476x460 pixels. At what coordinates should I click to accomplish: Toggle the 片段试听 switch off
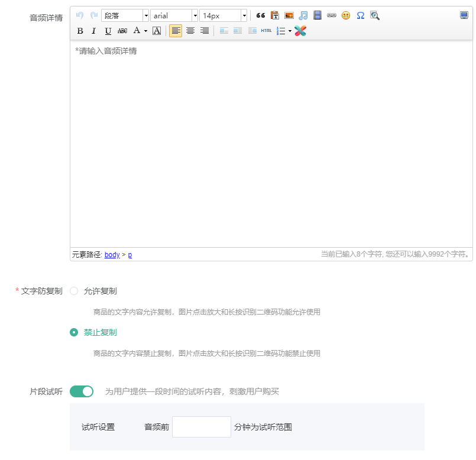(82, 391)
